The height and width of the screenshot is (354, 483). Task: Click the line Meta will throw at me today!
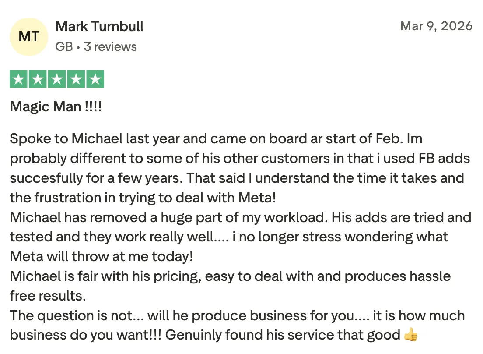click(101, 257)
